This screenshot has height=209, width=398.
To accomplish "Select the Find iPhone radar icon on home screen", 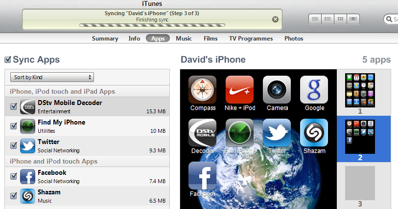I will 239,132.
